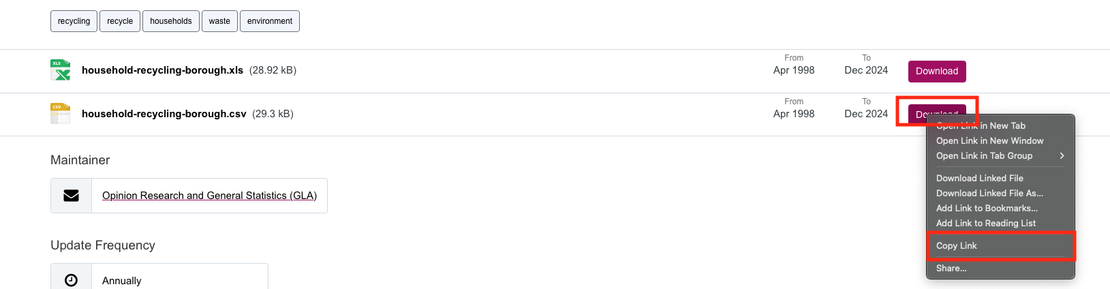Click the households tag
Image resolution: width=1110 pixels, height=289 pixels.
170,21
